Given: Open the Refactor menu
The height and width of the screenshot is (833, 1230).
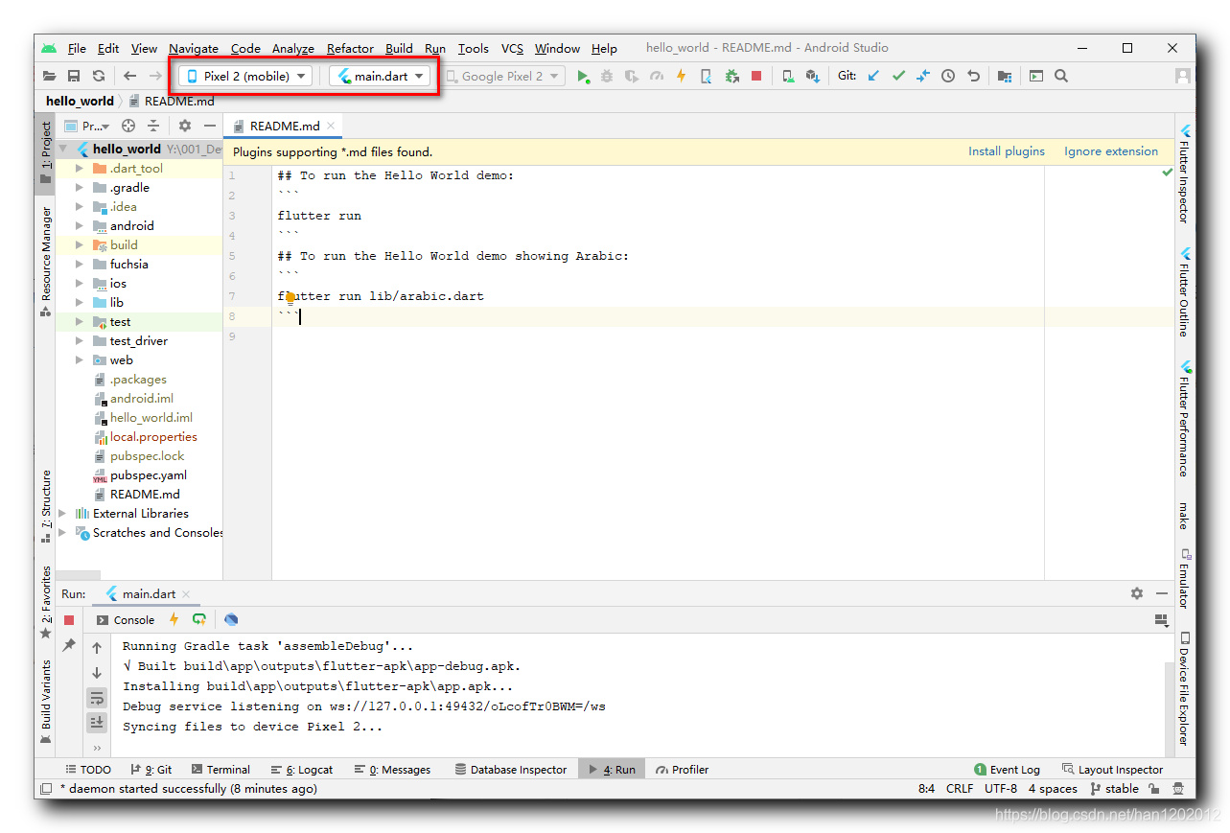Looking at the screenshot, I should [x=350, y=48].
